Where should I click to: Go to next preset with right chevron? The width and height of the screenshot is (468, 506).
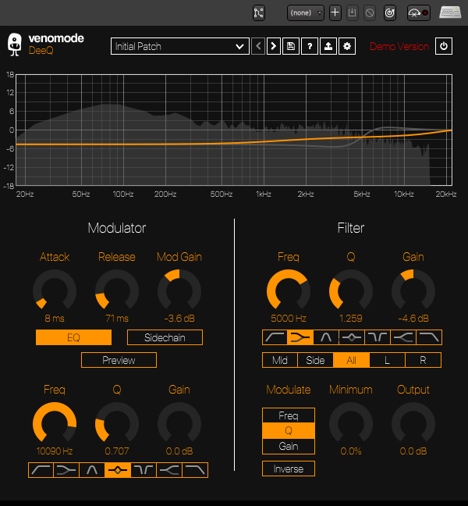274,46
